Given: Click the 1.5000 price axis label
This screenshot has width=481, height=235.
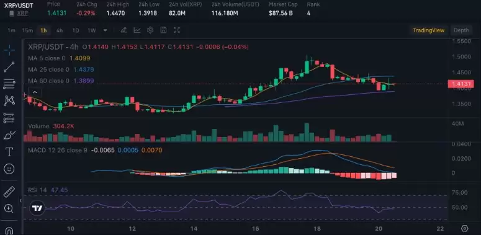Looking at the screenshot, I should point(461,57).
